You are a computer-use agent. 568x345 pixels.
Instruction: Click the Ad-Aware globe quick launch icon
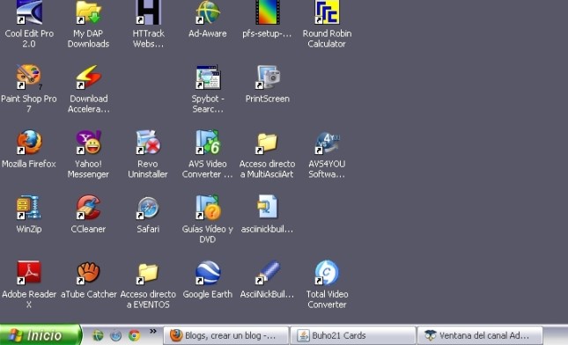(x=98, y=335)
